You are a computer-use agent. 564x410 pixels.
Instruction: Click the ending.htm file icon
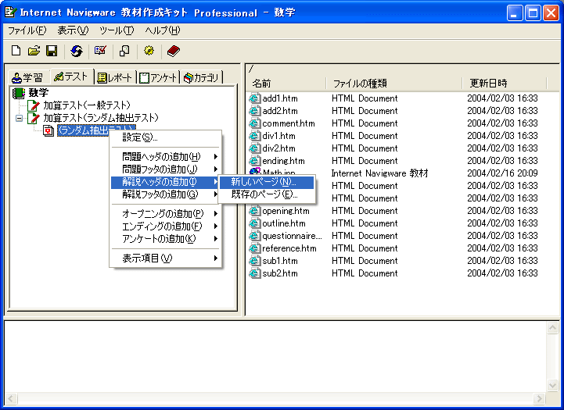click(255, 161)
